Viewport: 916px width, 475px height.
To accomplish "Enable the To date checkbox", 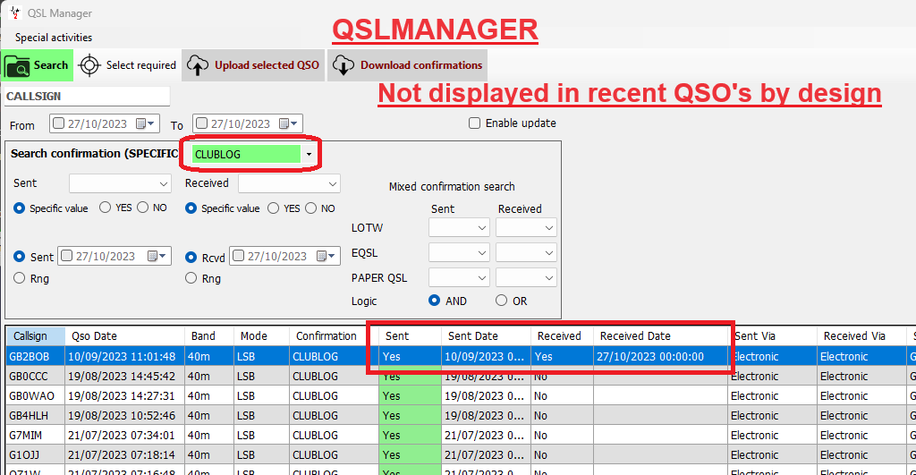I will coord(201,123).
